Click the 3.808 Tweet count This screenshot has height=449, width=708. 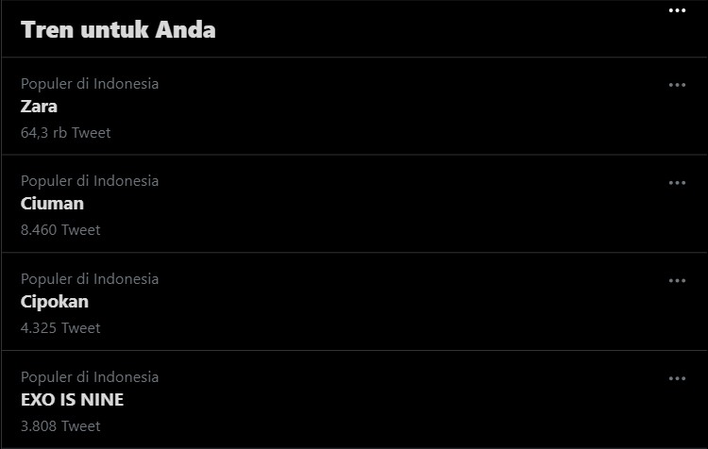point(60,426)
